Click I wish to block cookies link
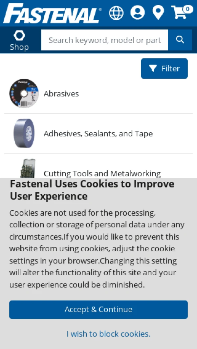Screen dimensions: 197x349 coord(108,334)
